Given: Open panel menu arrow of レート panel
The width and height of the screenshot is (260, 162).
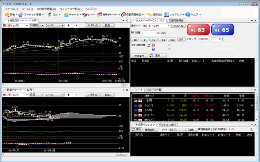Looking at the screenshot, I should pos(252,90).
